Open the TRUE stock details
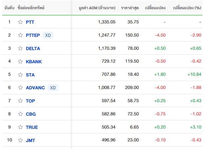This screenshot has height=149, width=210. tap(32, 127)
